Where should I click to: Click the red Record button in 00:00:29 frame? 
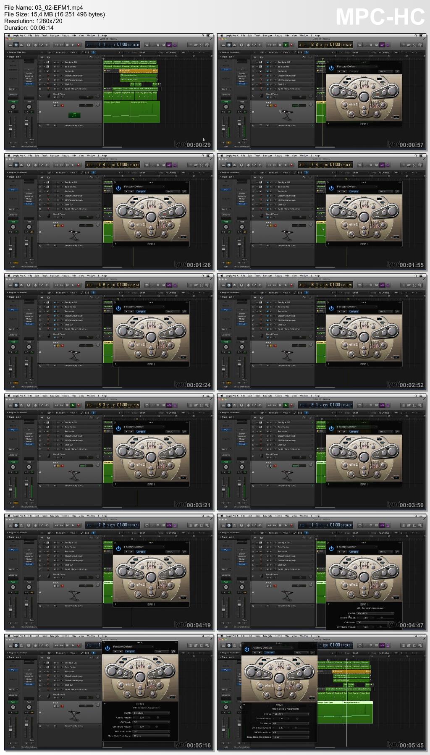[79, 45]
